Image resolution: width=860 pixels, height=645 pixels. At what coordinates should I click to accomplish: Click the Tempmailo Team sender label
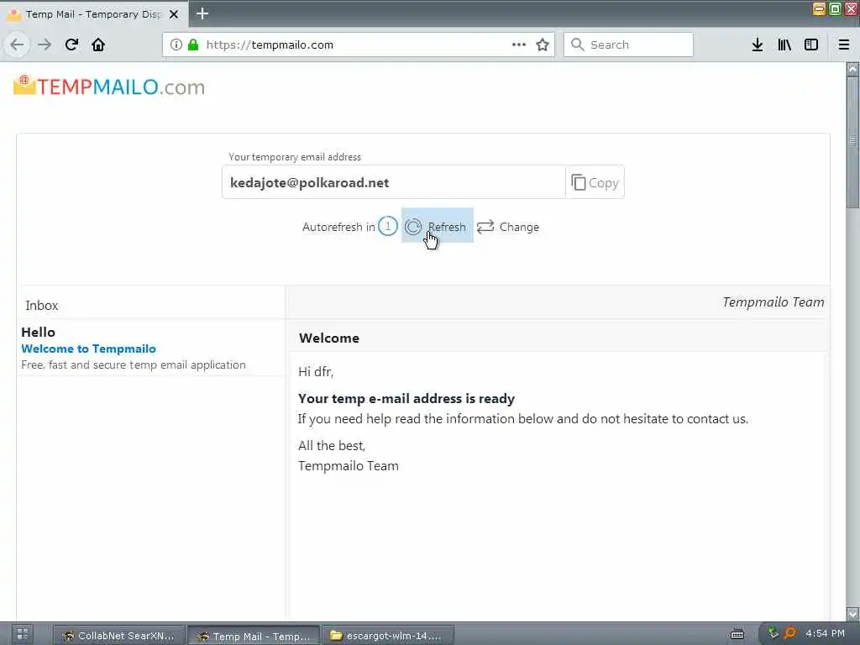(x=773, y=302)
